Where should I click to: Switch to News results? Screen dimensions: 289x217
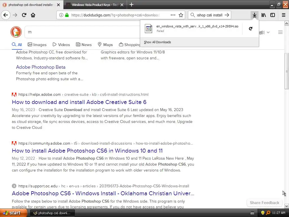[x=84, y=45]
